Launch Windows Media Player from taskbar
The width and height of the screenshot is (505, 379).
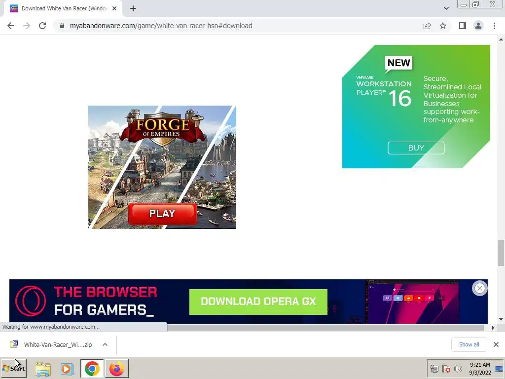pos(67,369)
